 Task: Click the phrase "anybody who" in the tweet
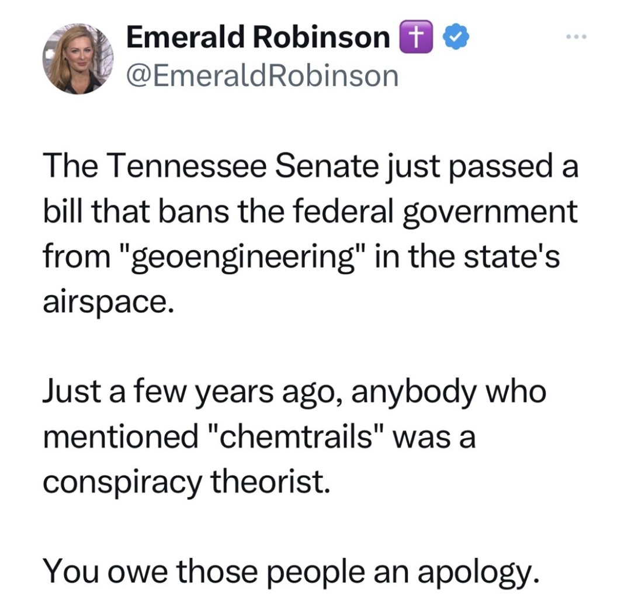pyautogui.click(x=449, y=392)
